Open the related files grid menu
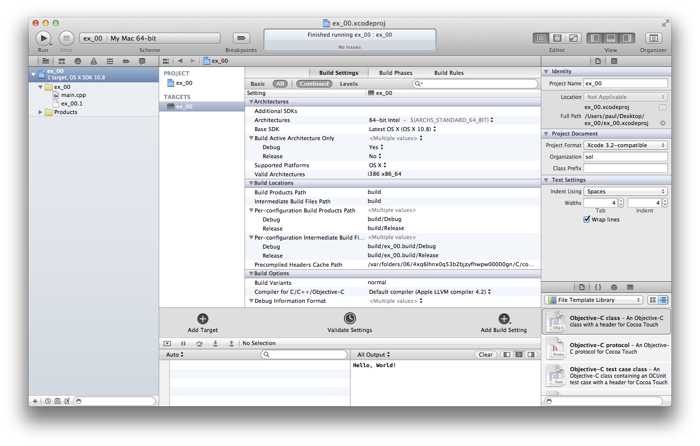 [x=166, y=61]
